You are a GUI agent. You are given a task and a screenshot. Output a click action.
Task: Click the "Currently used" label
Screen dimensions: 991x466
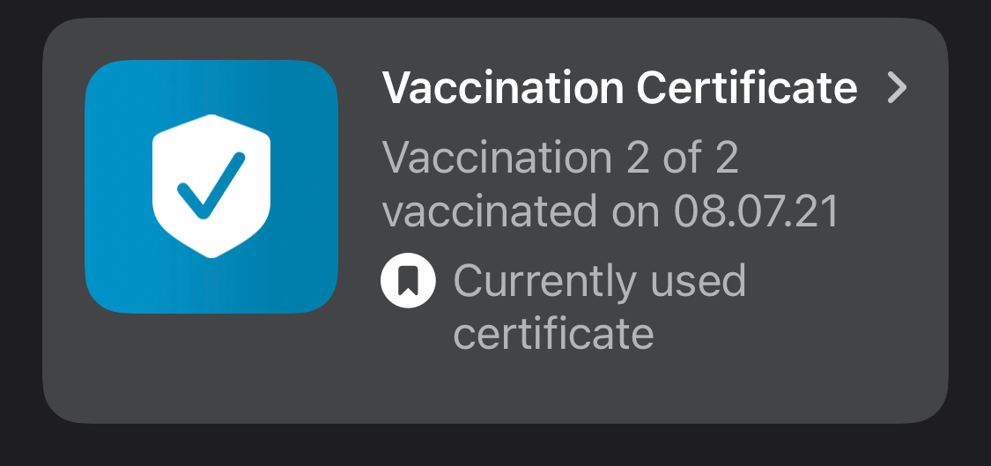click(x=600, y=282)
